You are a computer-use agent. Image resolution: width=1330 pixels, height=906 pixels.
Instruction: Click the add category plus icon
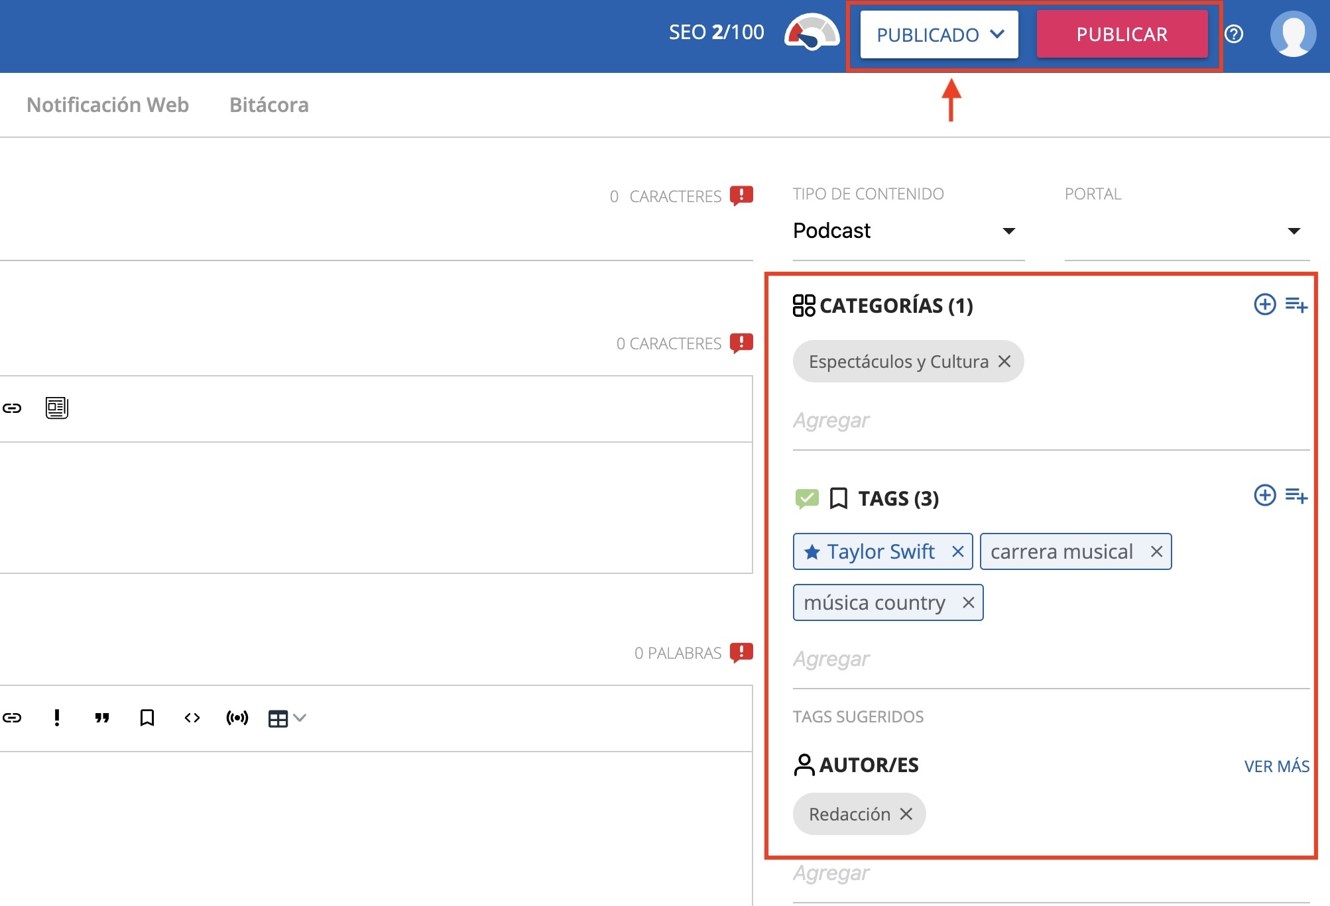click(x=1264, y=305)
